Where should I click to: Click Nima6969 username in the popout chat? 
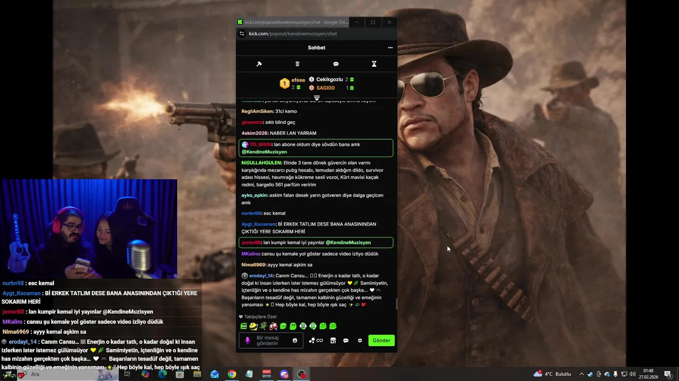tap(254, 265)
